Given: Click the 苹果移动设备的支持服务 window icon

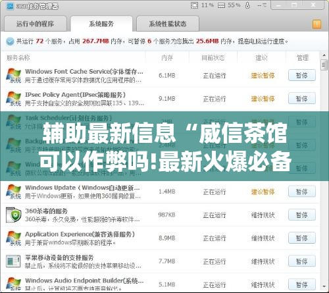Looking at the screenshot, I should [13, 261].
